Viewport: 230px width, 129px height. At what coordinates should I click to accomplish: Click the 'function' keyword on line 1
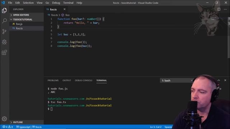click(64, 19)
